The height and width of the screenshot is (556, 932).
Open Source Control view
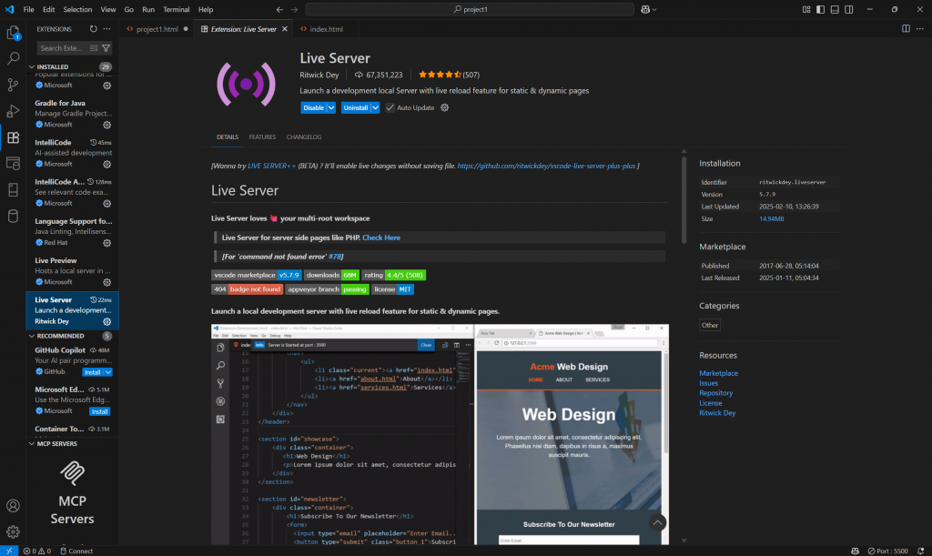click(13, 85)
